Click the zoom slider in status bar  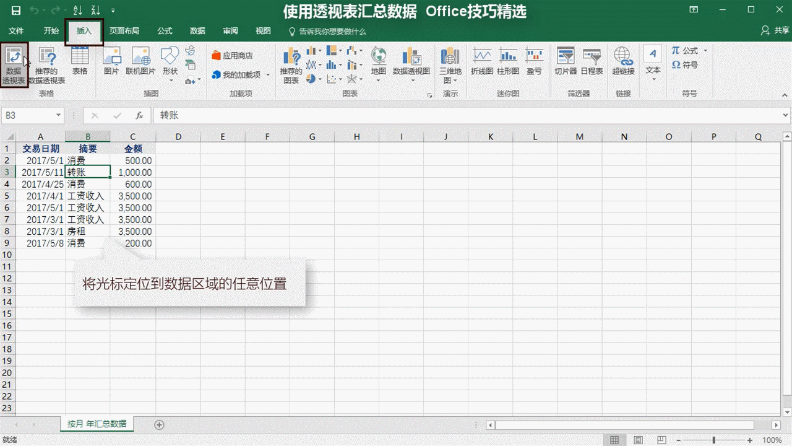[x=713, y=440]
